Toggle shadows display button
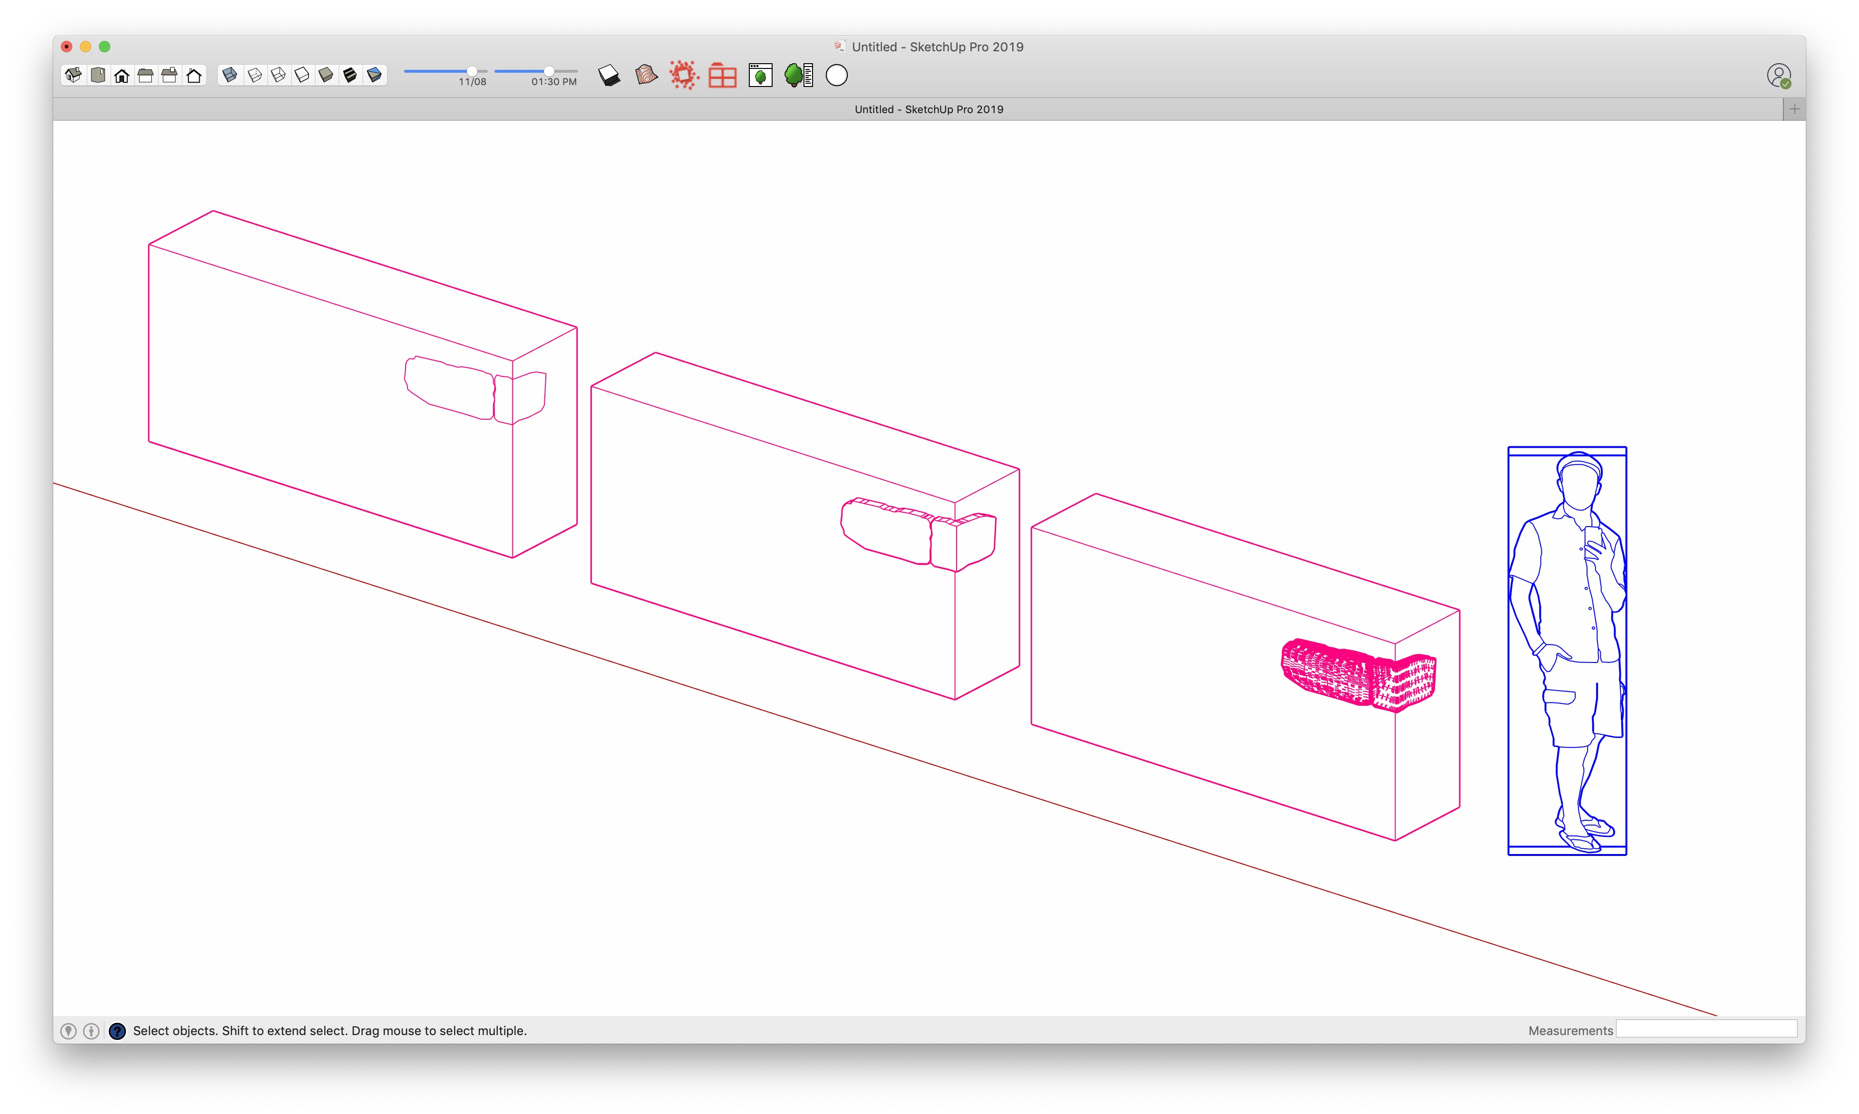This screenshot has width=1859, height=1114. coord(609,75)
